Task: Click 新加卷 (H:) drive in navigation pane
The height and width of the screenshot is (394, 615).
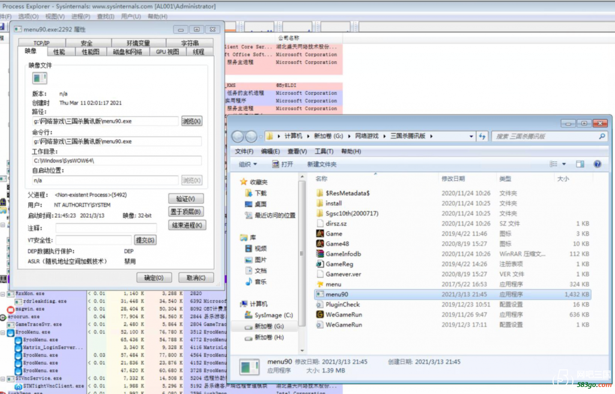Action: (269, 337)
